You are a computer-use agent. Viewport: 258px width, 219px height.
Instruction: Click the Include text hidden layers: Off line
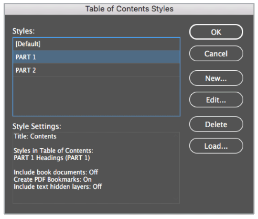(x=58, y=187)
